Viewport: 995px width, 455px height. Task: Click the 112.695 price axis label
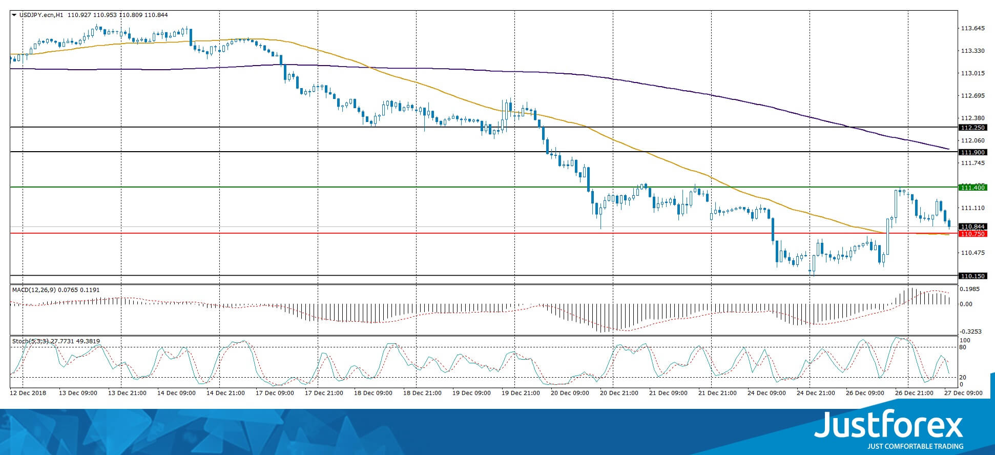pyautogui.click(x=973, y=96)
